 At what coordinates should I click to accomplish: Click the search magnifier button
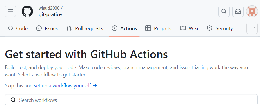(x=224, y=11)
